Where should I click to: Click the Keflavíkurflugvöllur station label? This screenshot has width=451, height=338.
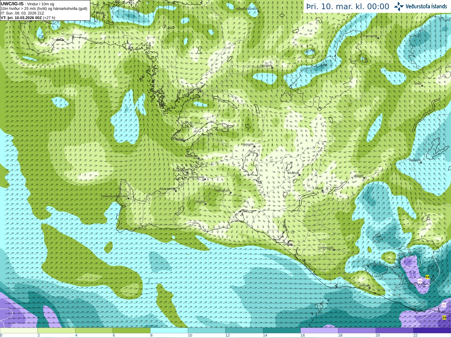point(115,196)
